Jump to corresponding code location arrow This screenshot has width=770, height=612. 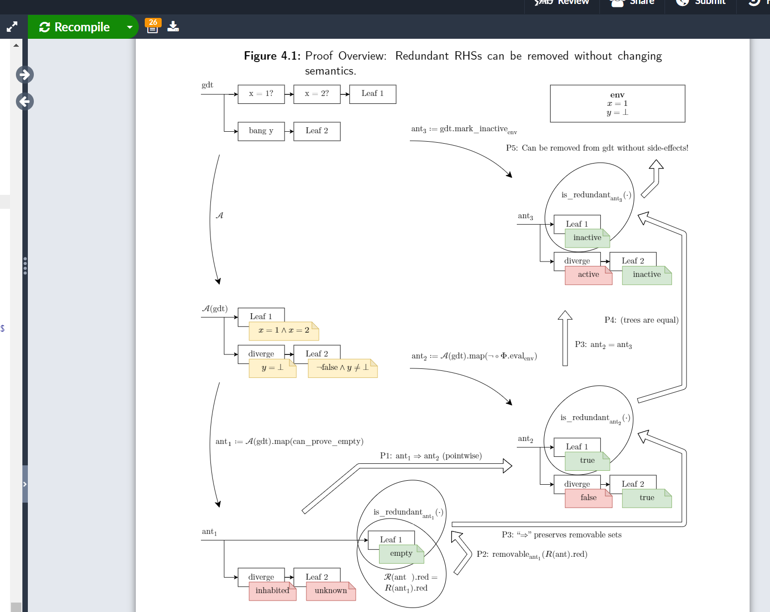click(x=25, y=101)
